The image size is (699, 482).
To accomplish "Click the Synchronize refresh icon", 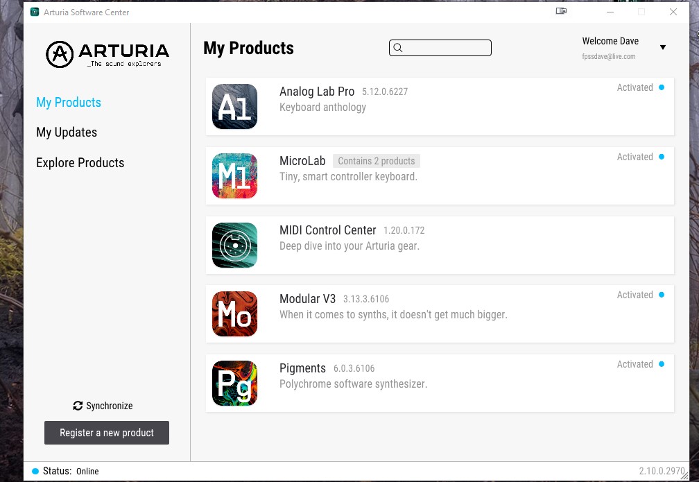I will pyautogui.click(x=78, y=406).
